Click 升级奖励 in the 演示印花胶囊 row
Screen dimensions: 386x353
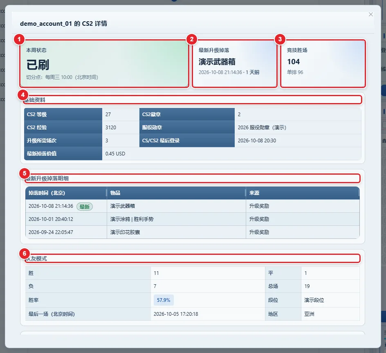click(259, 232)
